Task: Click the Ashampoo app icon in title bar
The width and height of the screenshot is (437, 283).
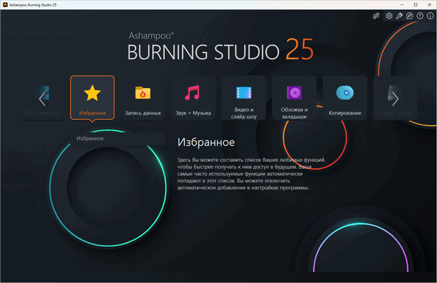Action: point(5,5)
